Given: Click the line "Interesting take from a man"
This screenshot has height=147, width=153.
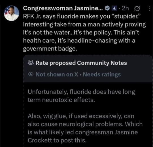Looking at the screenshot, I should tap(84, 24).
